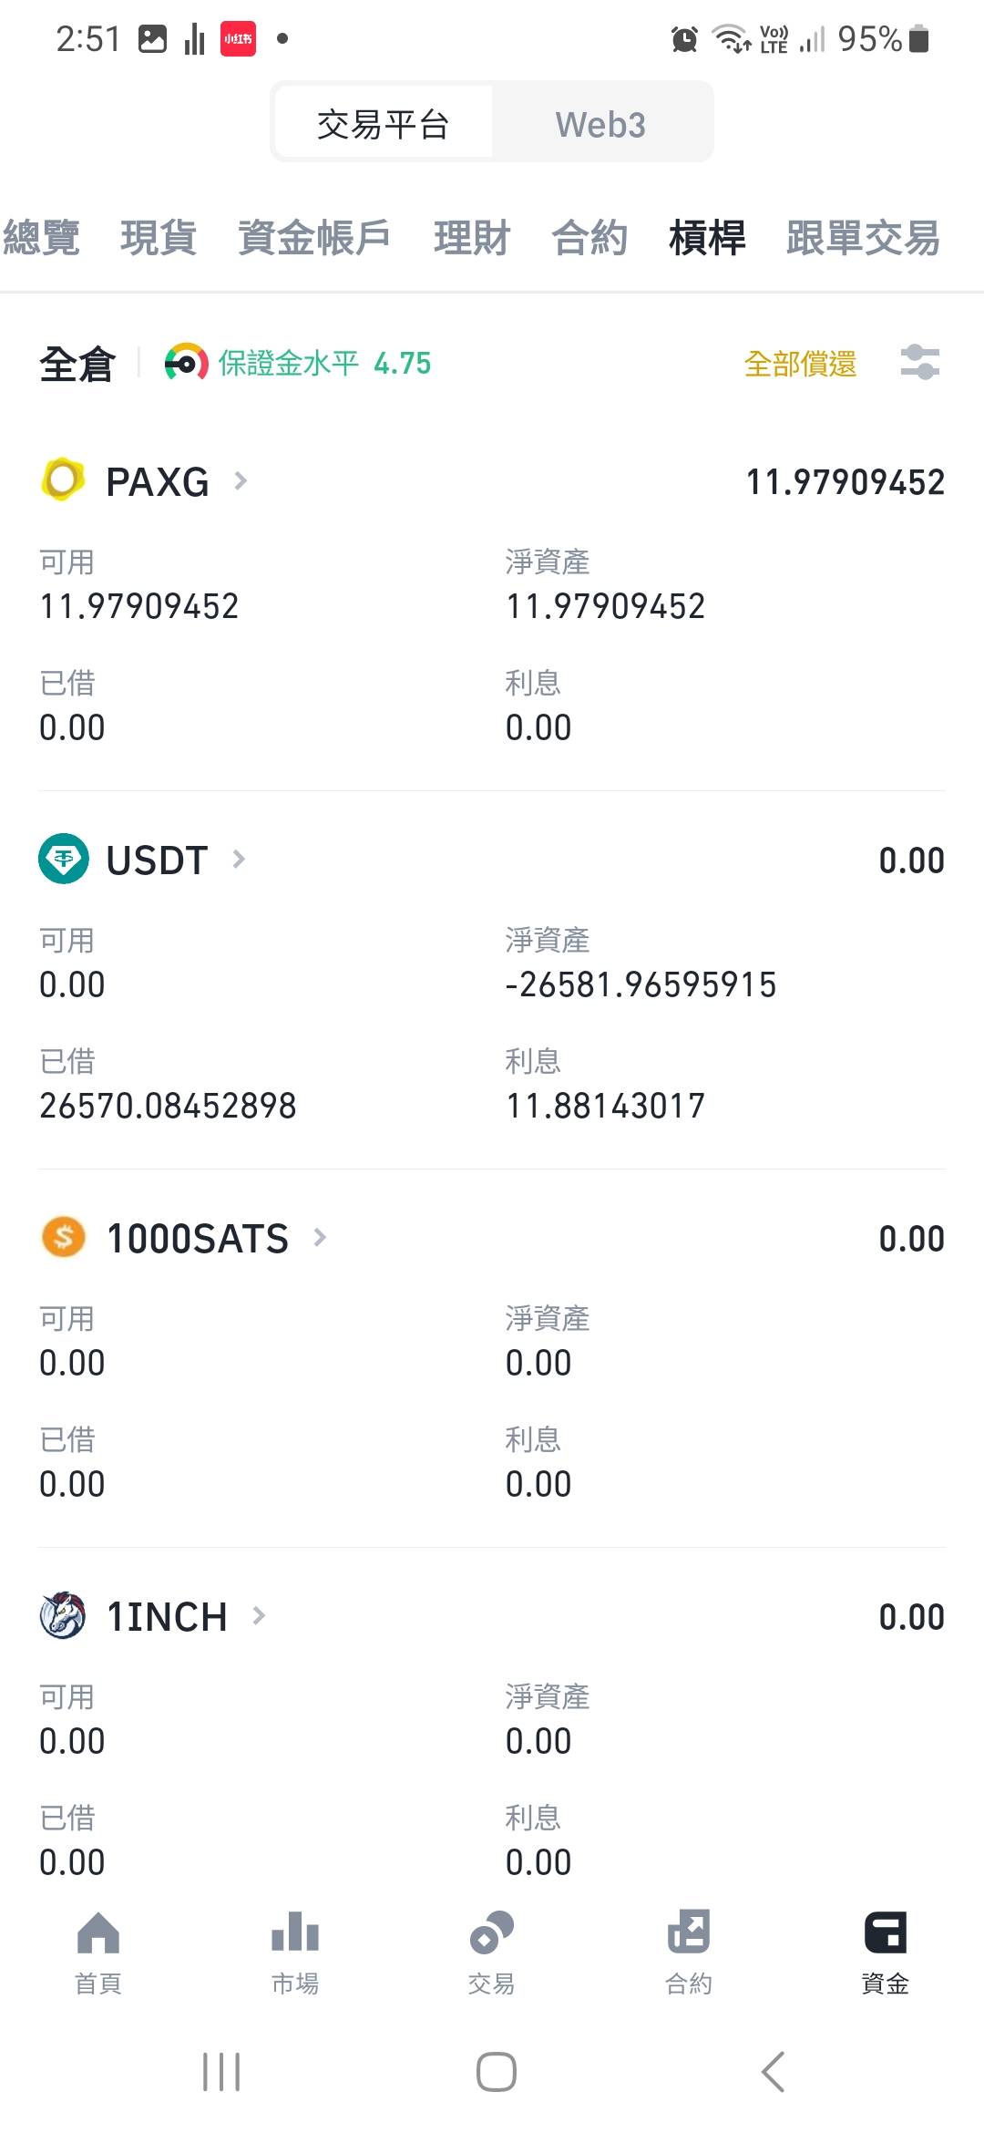The image size is (984, 2133).
Task: Go to 首頁 home in bottom navigation
Action: (x=98, y=1953)
